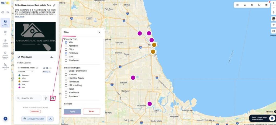
Task: Click the Griha Gaveshana logo image
Action: click(35, 37)
